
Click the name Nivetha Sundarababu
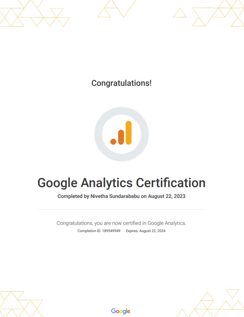[x=115, y=196]
